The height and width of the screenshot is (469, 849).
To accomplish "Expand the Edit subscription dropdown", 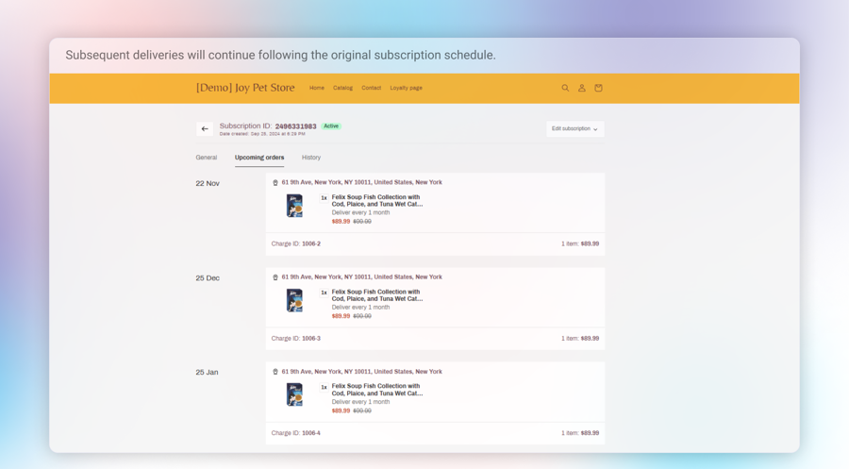I will 574,129.
